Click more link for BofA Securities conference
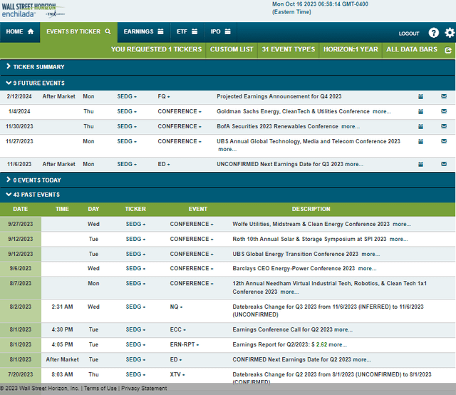The image size is (456, 395). click(351, 126)
